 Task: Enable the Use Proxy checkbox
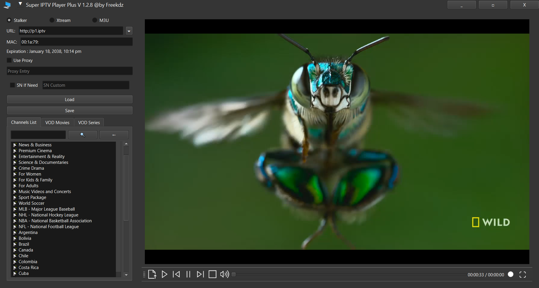(9, 60)
